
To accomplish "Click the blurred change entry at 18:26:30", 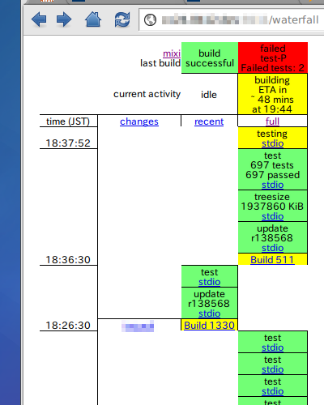I will pos(138,326).
